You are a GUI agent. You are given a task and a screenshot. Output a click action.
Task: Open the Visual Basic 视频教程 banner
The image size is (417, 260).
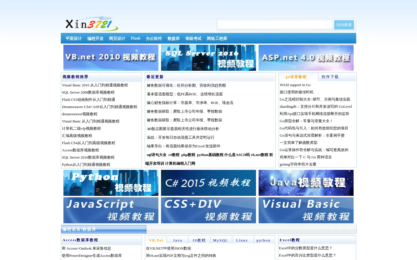(x=306, y=210)
